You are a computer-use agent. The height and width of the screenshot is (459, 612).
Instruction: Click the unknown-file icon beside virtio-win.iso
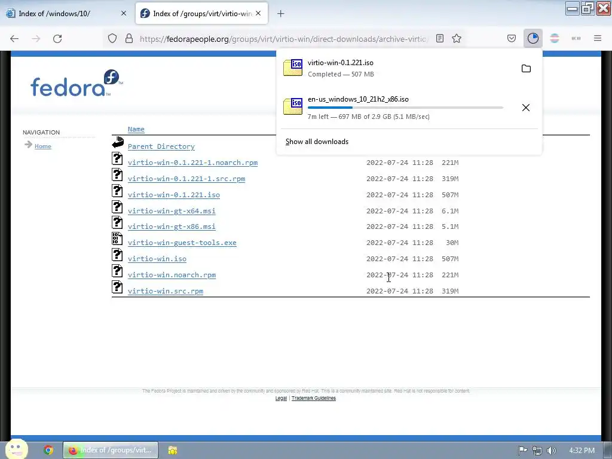tap(117, 255)
